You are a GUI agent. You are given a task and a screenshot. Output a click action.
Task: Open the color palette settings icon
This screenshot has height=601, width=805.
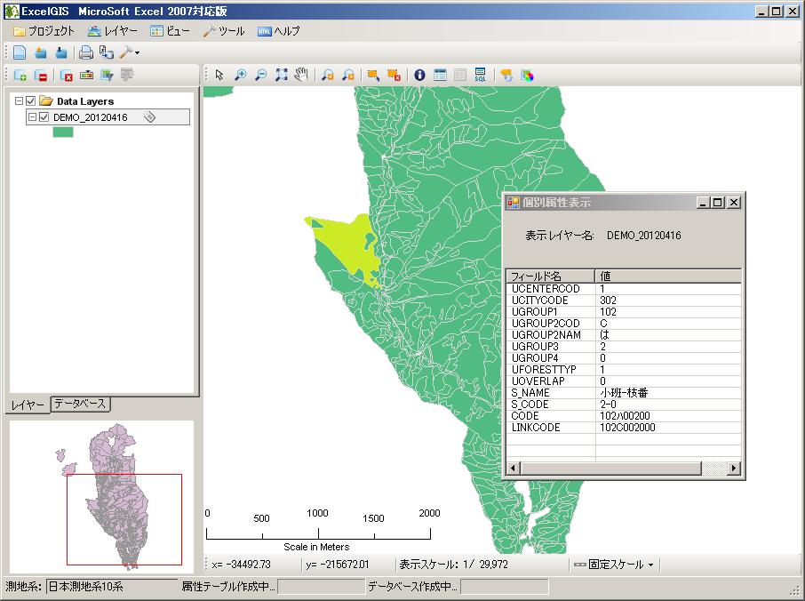(x=527, y=76)
